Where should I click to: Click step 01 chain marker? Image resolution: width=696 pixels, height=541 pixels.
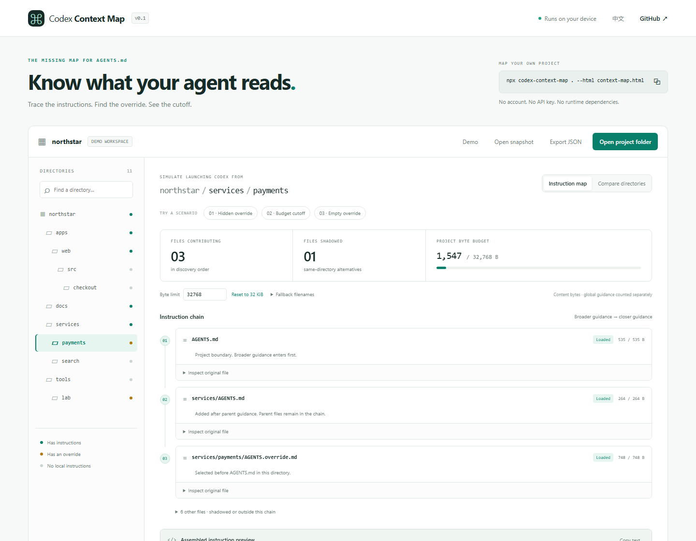coord(165,341)
